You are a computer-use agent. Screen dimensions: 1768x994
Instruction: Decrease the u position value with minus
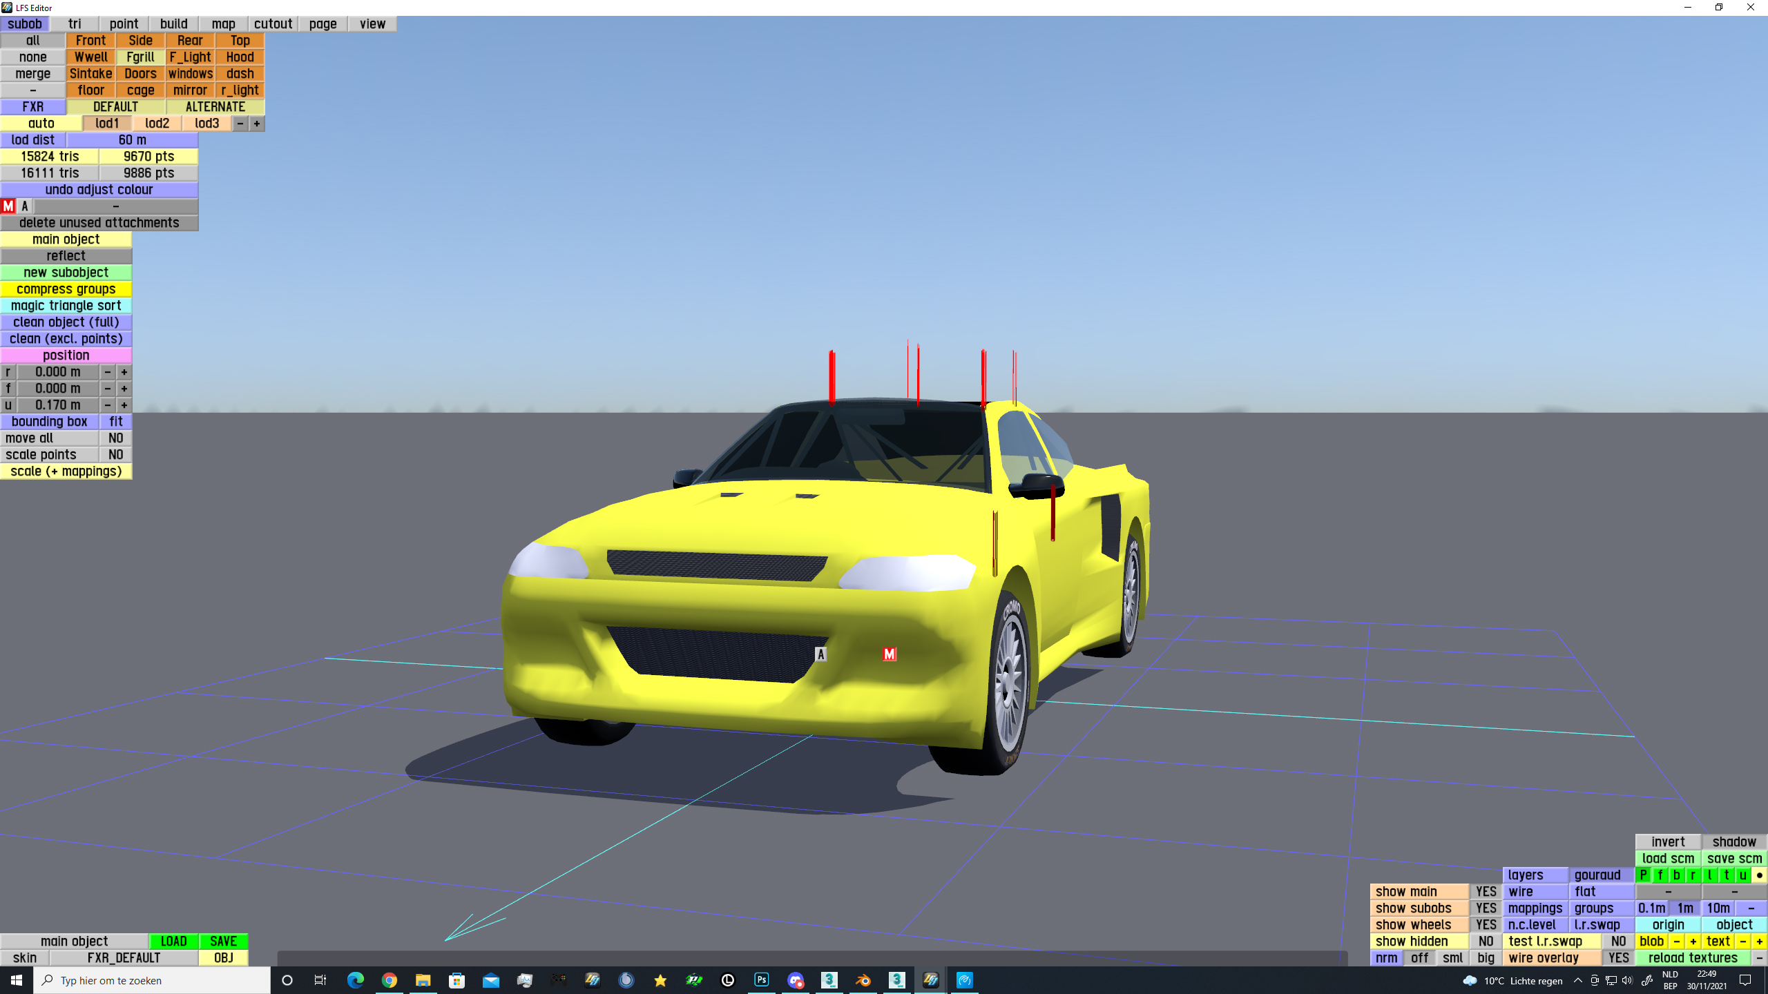pyautogui.click(x=107, y=405)
